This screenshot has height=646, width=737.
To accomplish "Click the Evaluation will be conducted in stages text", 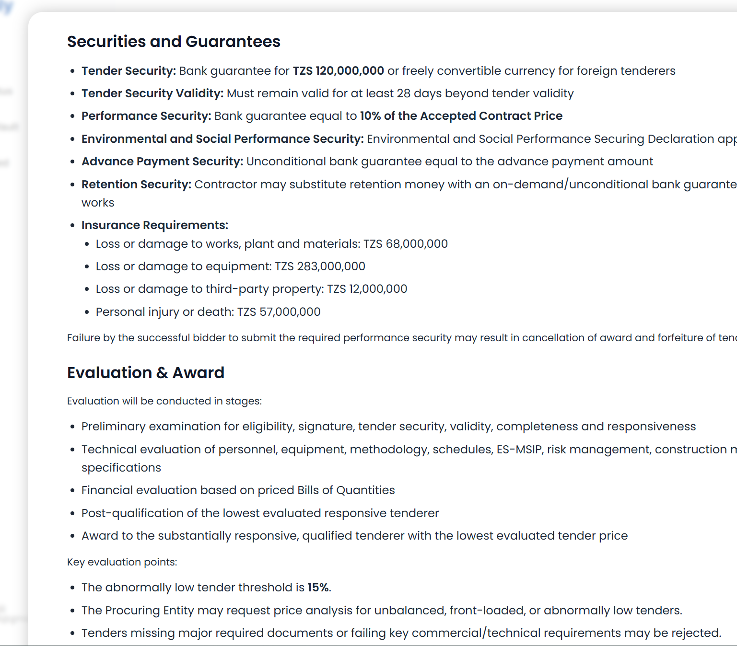I will point(164,401).
